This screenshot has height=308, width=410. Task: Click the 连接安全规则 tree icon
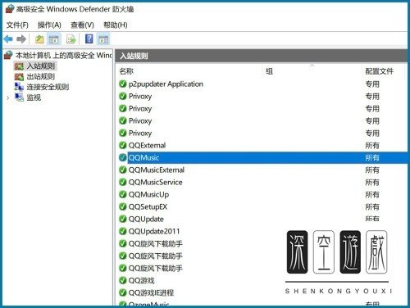pos(19,87)
